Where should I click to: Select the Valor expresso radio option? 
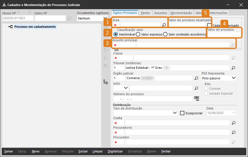click(138, 34)
